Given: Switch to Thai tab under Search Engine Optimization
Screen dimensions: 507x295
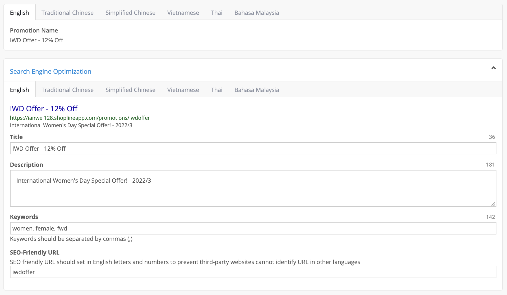Looking at the screenshot, I should point(216,90).
